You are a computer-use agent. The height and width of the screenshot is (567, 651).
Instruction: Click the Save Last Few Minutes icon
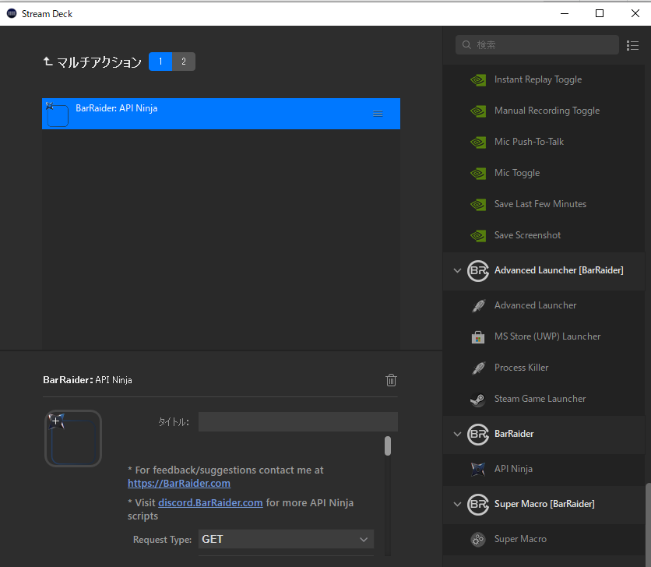pos(478,204)
